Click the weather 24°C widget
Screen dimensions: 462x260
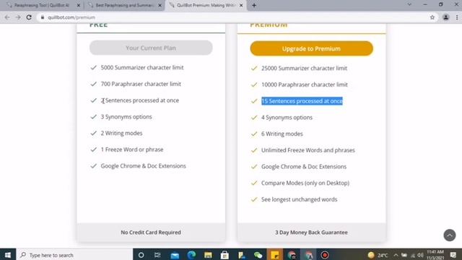click(378, 255)
